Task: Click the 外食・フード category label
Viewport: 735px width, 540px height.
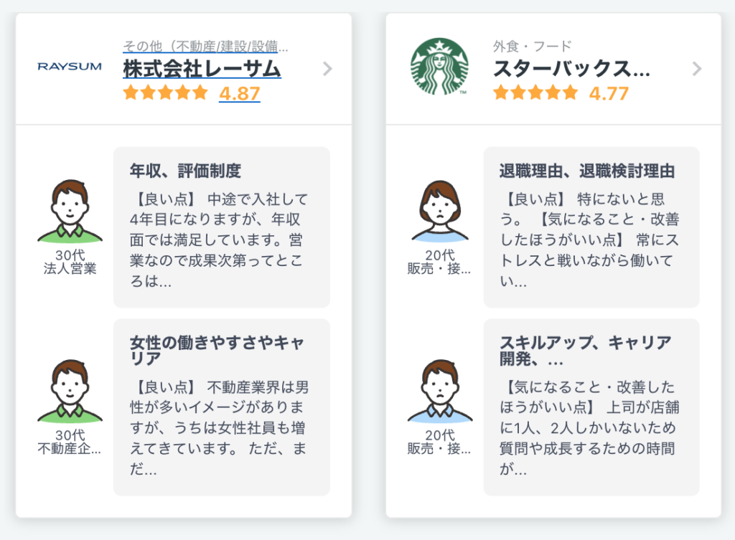Action: [532, 47]
